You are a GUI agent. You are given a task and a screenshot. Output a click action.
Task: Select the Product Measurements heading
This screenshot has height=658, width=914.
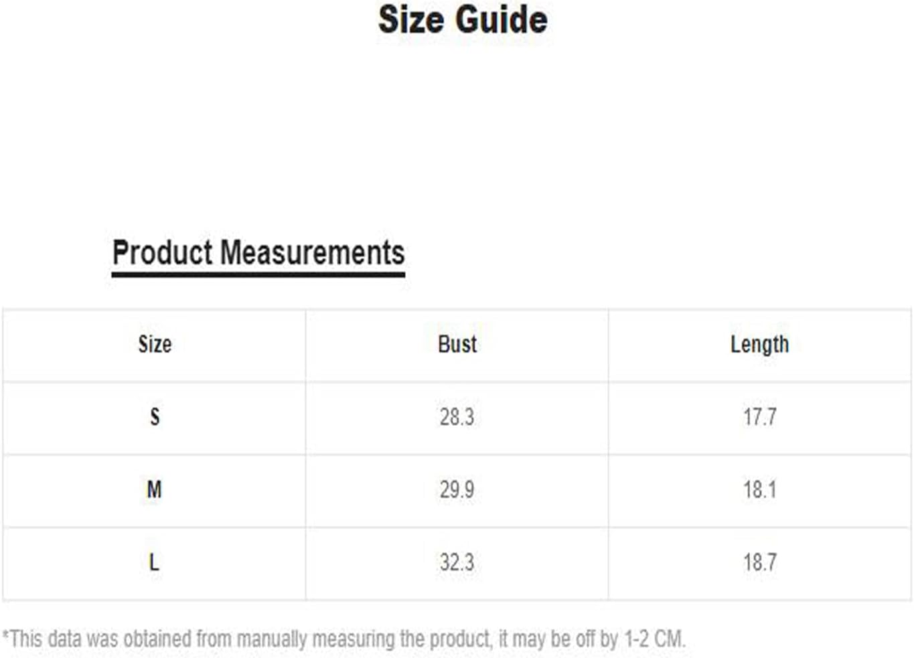(x=258, y=253)
